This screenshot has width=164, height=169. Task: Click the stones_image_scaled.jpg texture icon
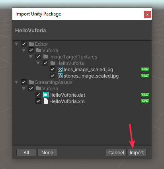[x=60, y=76]
